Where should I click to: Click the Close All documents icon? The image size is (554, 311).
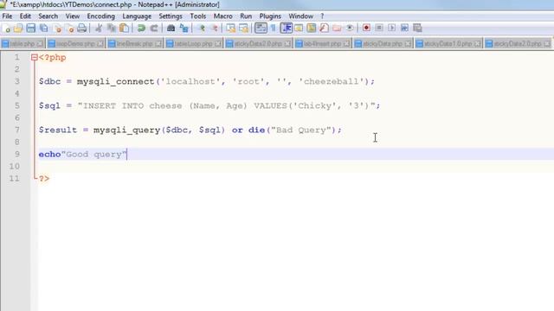point(69,29)
